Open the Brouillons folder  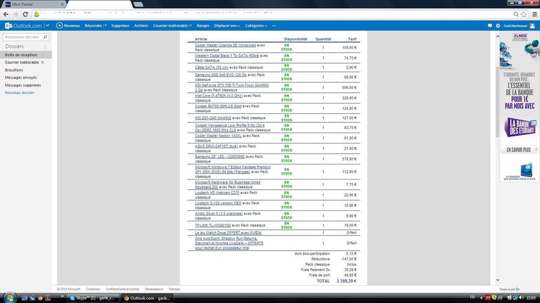tap(14, 70)
